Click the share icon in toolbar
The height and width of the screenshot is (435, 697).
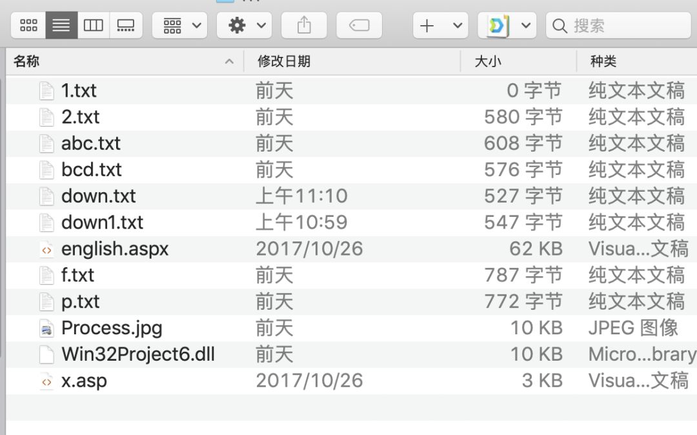pos(304,26)
